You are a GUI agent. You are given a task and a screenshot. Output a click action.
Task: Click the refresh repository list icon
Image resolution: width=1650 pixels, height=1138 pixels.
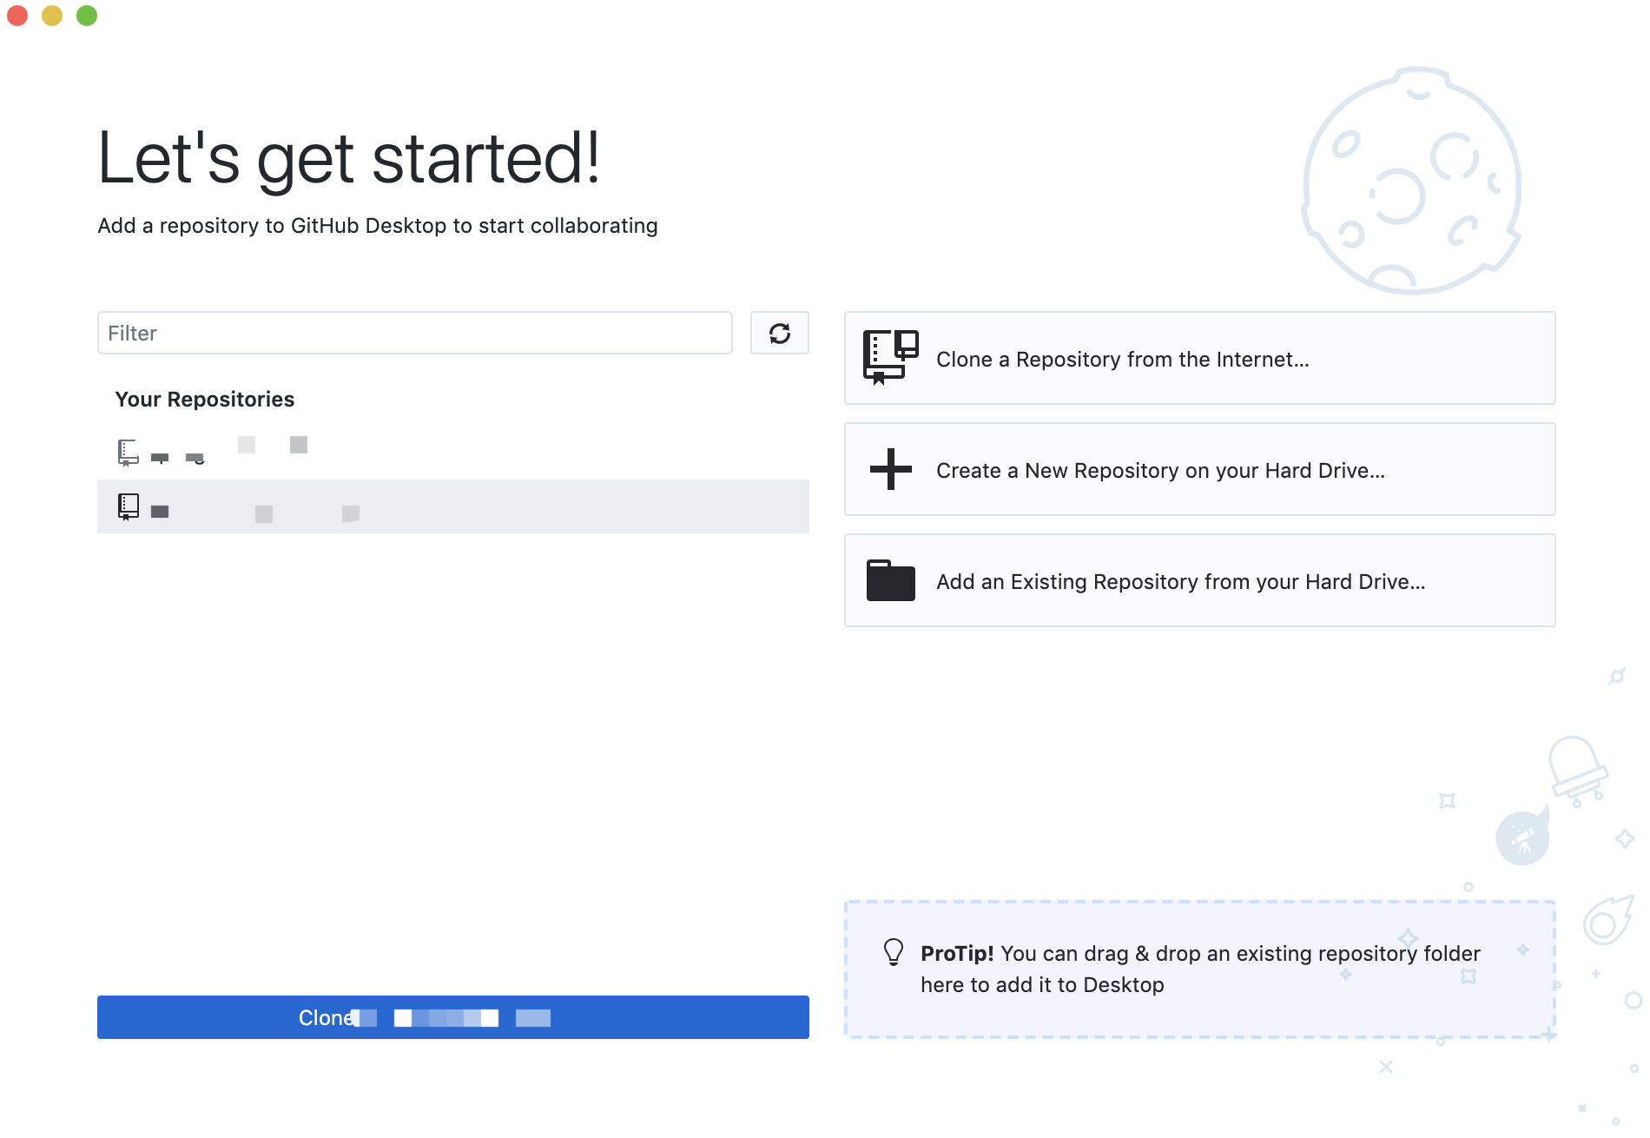click(779, 334)
